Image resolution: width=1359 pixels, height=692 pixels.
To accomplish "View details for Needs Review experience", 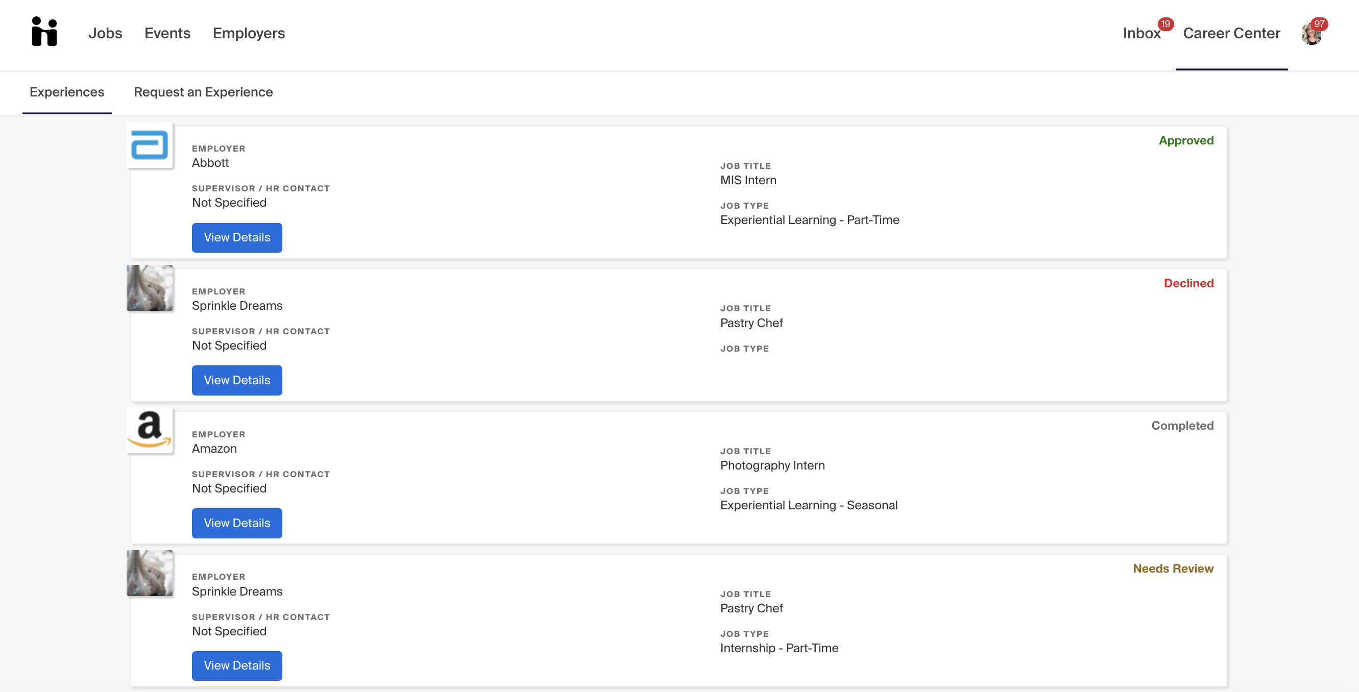I will pyautogui.click(x=237, y=665).
